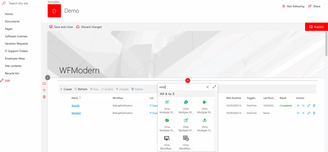Image resolution: width=328 pixels, height=152 pixels.
Task: Click the edit pencil for TestJob
Action: (x=309, y=106)
